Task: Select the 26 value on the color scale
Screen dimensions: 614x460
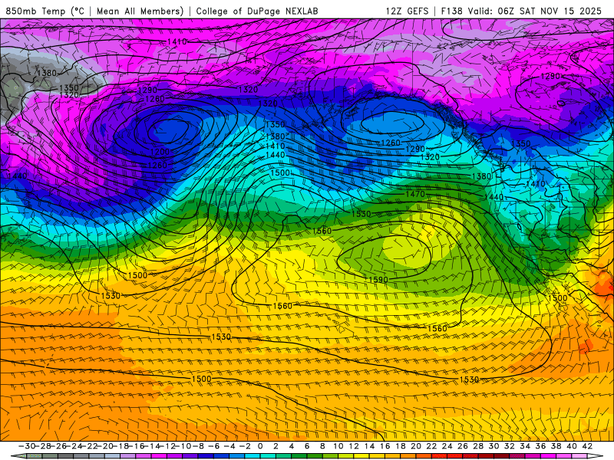Action: click(463, 446)
